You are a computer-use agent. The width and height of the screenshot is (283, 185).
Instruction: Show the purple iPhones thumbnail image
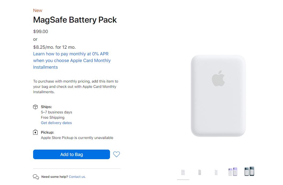point(233,171)
